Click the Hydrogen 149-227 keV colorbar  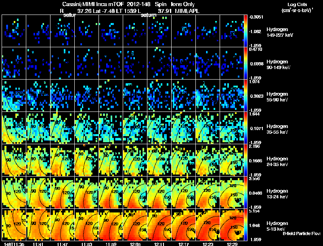(x=245, y=31)
